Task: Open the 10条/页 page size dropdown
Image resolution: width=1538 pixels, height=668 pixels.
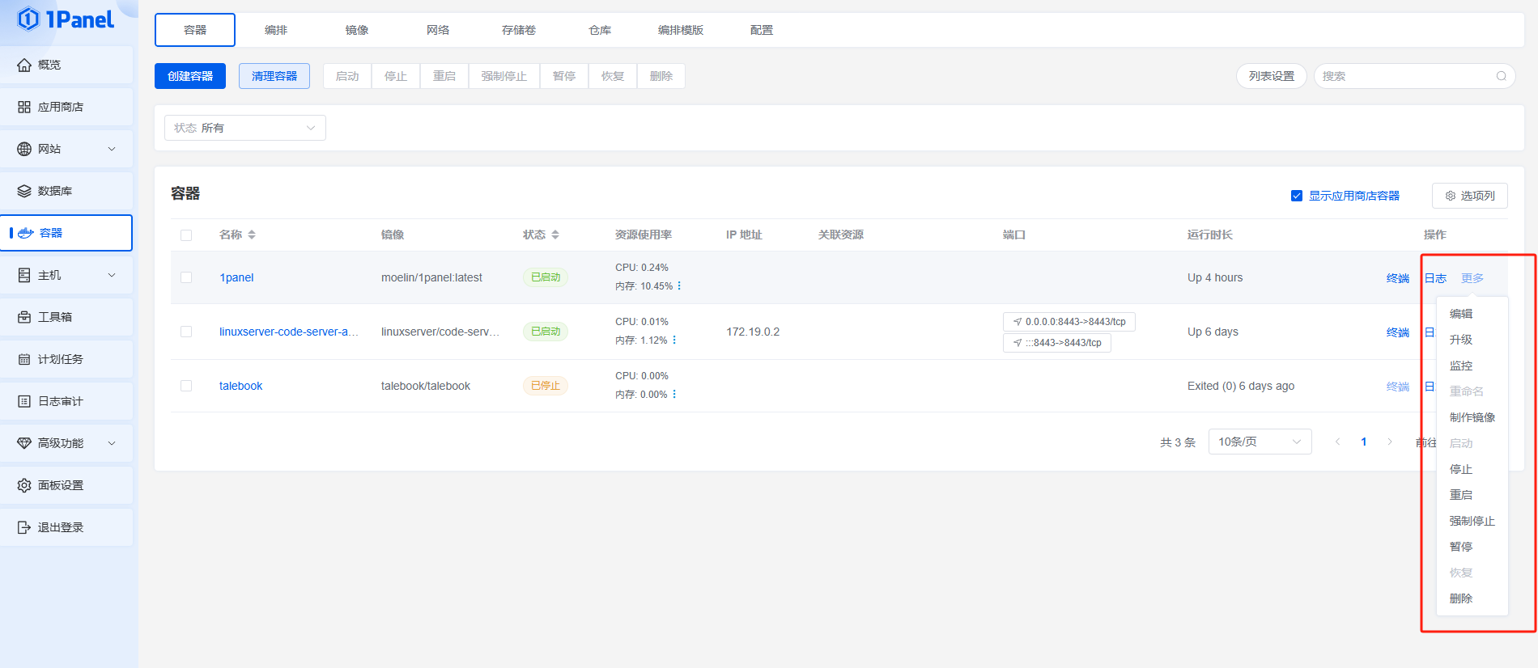Action: tap(1260, 442)
